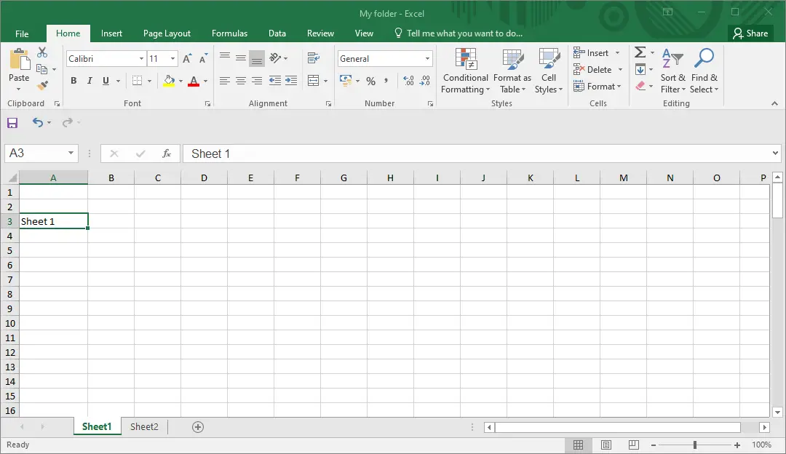Click the Fill down-arrow icon in Editing
The width and height of the screenshot is (786, 454).
[x=640, y=69]
